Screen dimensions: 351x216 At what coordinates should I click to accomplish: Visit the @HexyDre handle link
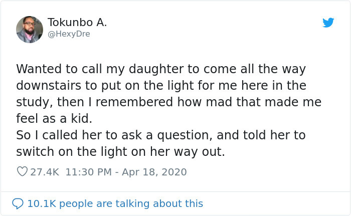69,34
